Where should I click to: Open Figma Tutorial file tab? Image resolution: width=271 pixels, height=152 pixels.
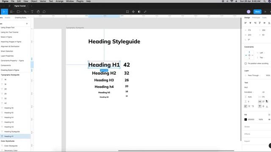tap(20, 6)
